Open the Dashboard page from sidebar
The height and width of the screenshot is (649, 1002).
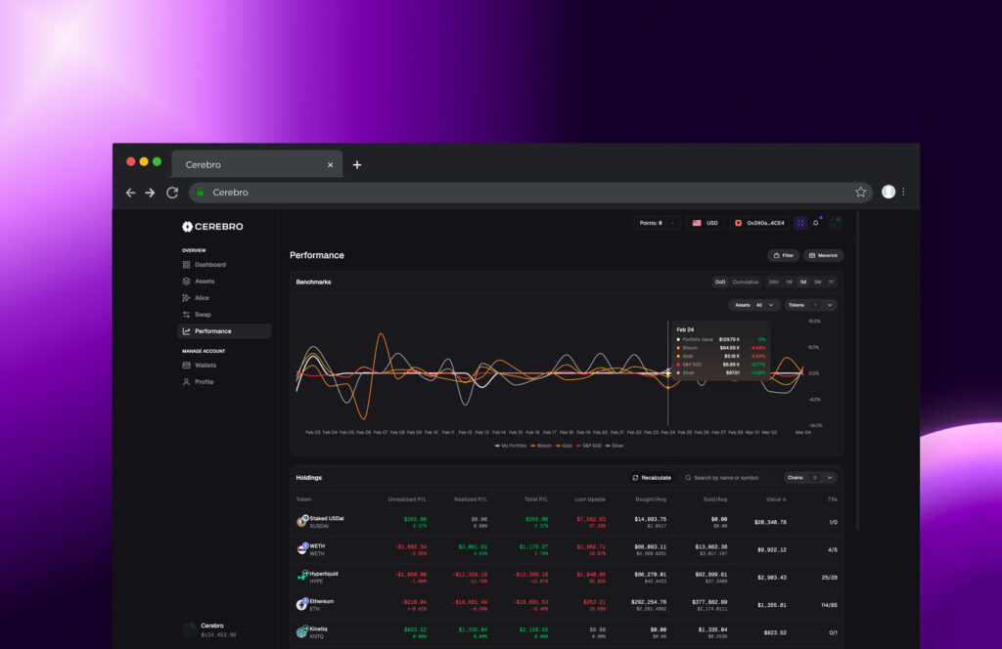tap(209, 265)
